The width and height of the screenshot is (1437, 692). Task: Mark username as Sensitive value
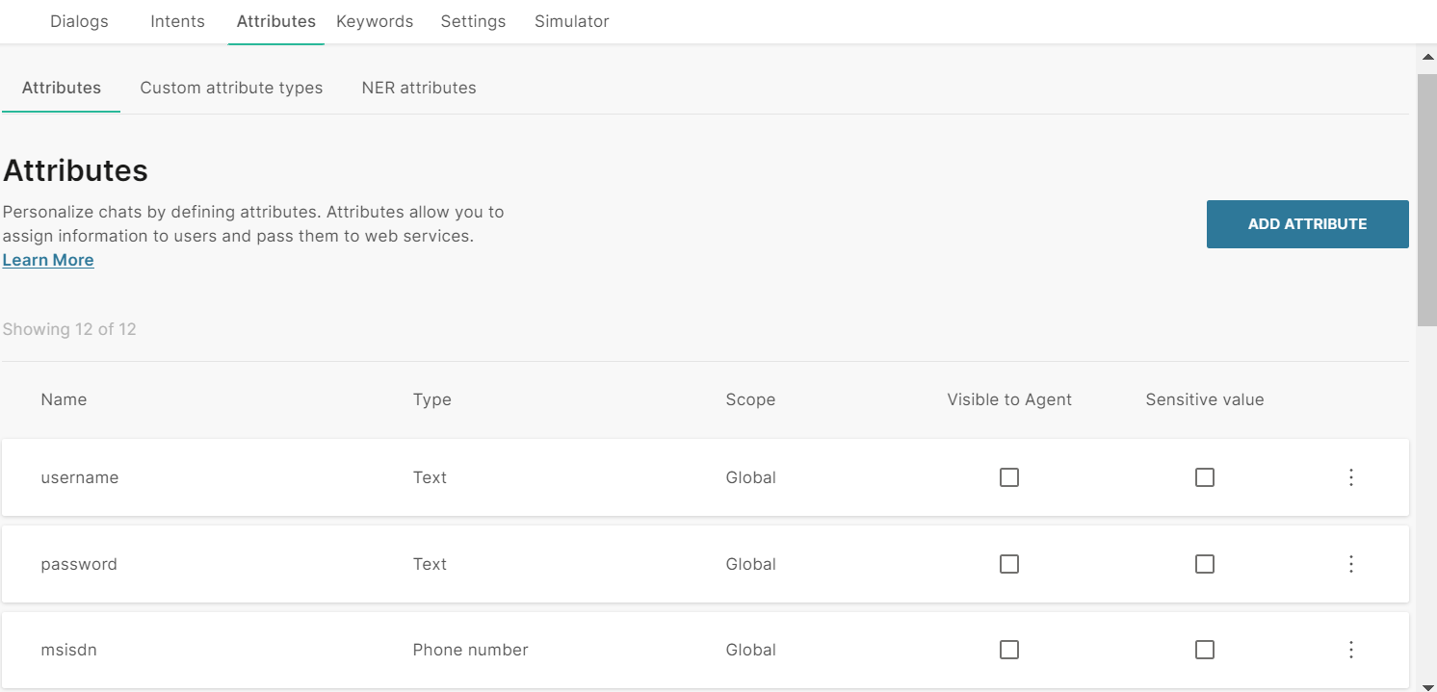[x=1204, y=477]
